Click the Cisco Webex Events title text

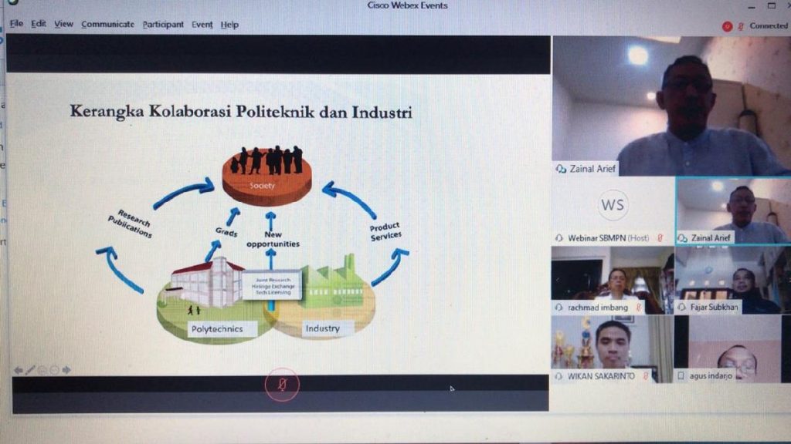click(407, 5)
